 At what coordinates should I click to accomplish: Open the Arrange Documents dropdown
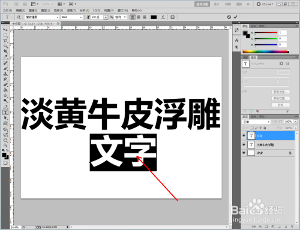[61, 4]
